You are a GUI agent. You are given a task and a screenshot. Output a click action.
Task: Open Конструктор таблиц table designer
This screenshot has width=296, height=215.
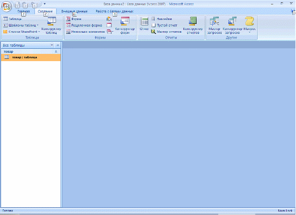coord(51,25)
